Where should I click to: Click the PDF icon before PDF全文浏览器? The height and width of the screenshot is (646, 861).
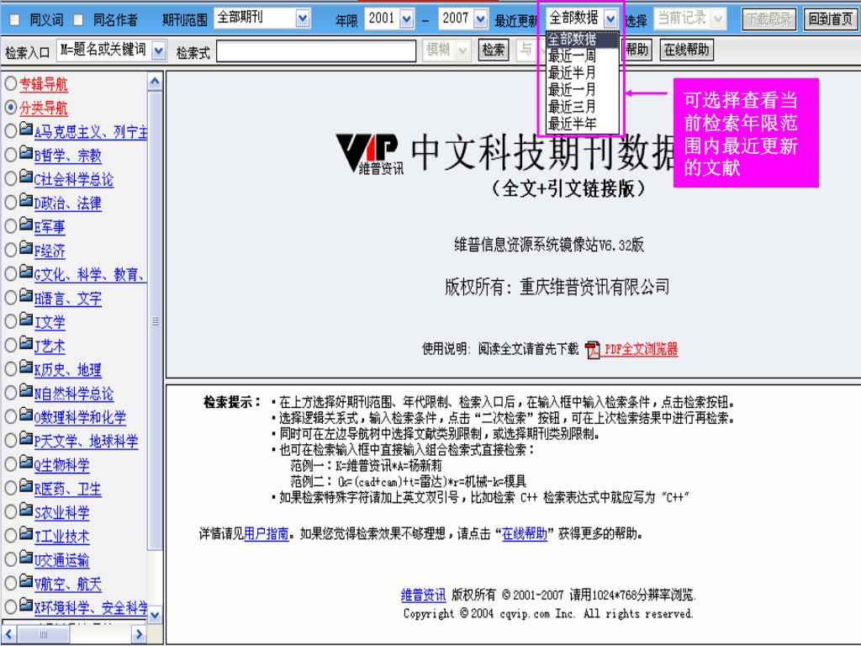[x=593, y=349]
